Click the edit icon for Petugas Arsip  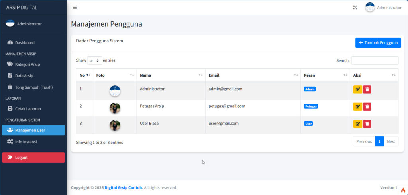point(357,107)
